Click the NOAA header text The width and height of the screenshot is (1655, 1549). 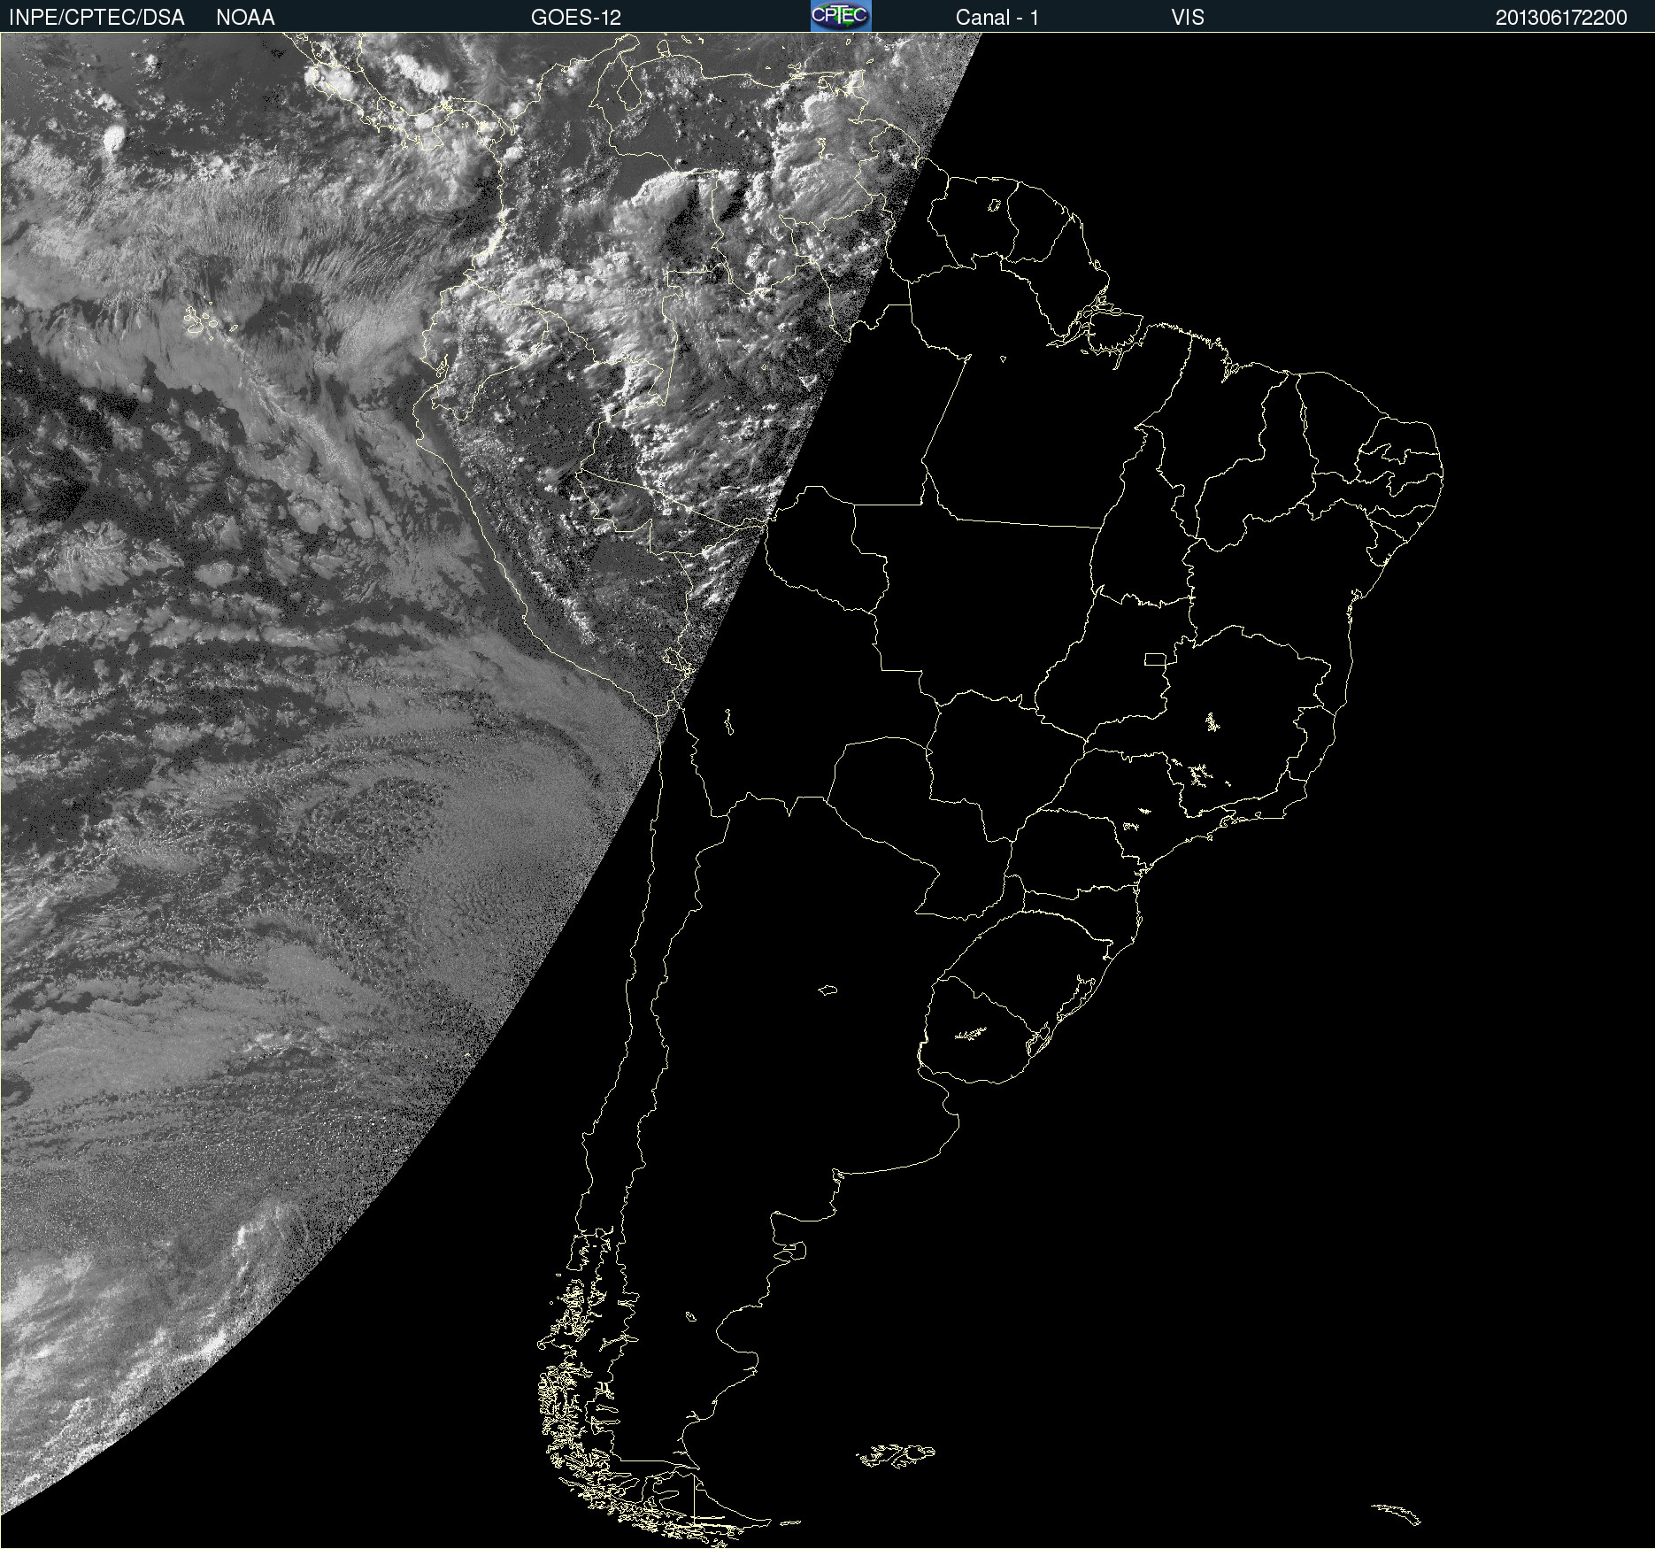245,18
